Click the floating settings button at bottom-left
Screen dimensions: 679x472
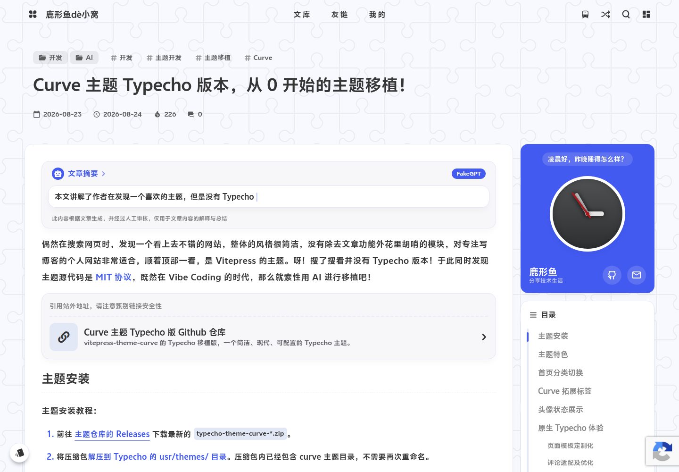(x=19, y=453)
